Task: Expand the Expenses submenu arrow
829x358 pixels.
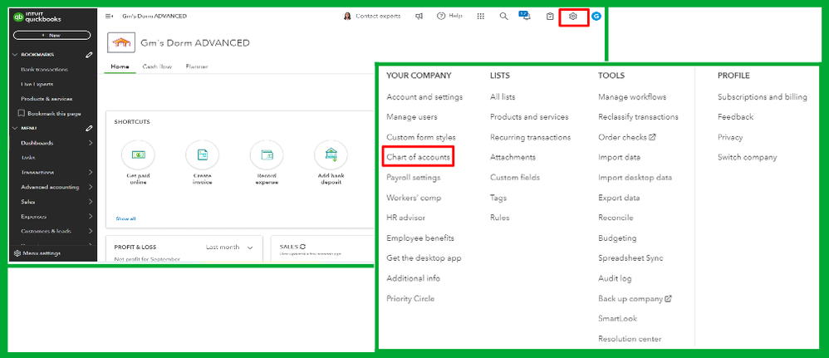Action: 91,216
